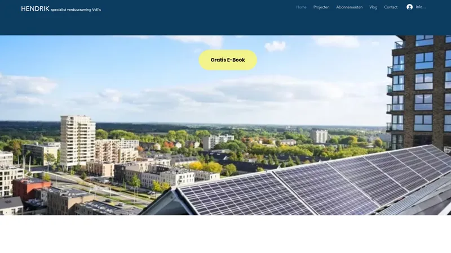The image size is (451, 253).
Task: Go to the Projecten page
Action: (x=321, y=7)
